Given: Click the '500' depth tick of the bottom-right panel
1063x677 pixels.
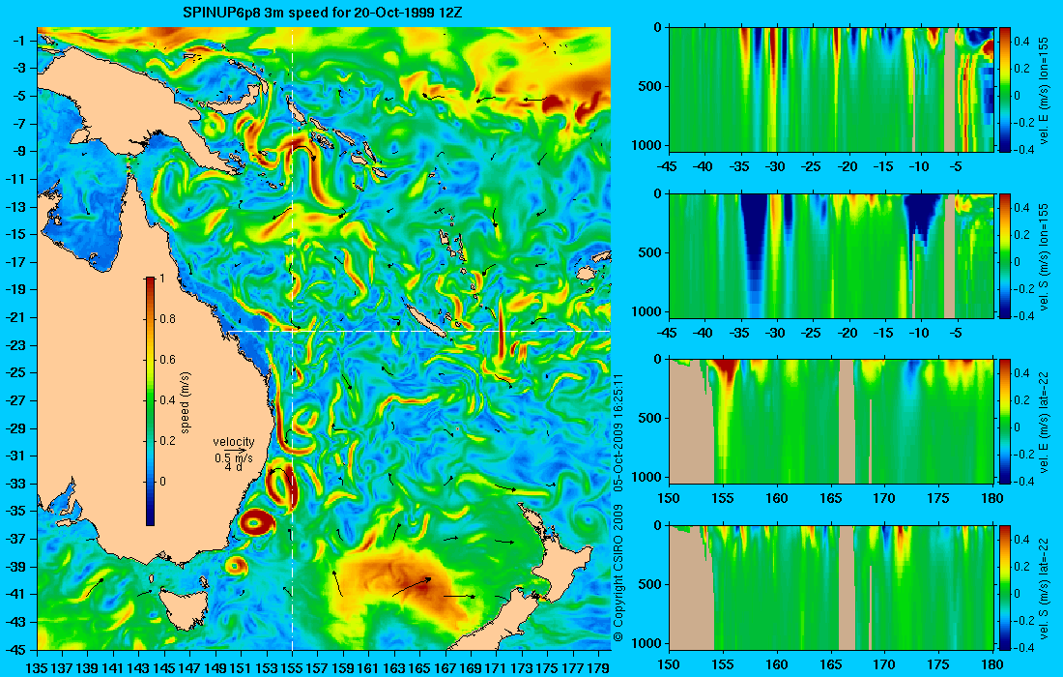Looking at the screenshot, I should pos(652,584).
